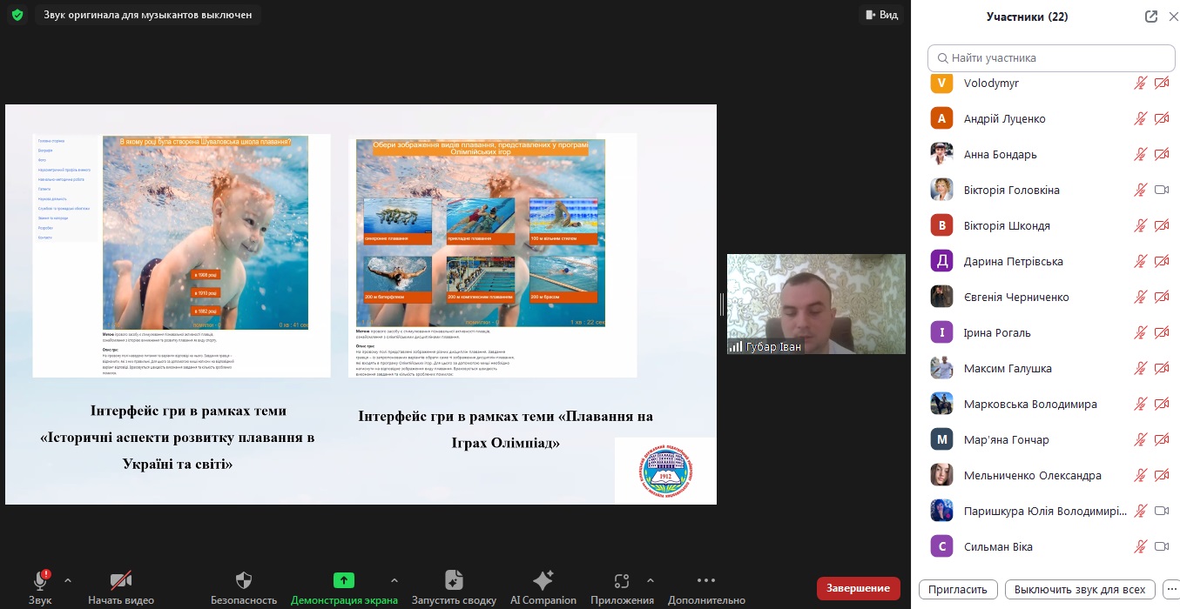Toggle camera with Начать видео
The height and width of the screenshot is (609, 1180).
click(x=121, y=580)
